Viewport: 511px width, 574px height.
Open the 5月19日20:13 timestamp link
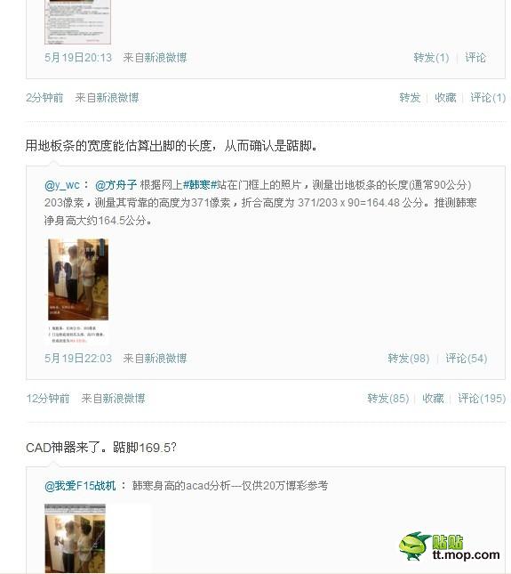[78, 58]
